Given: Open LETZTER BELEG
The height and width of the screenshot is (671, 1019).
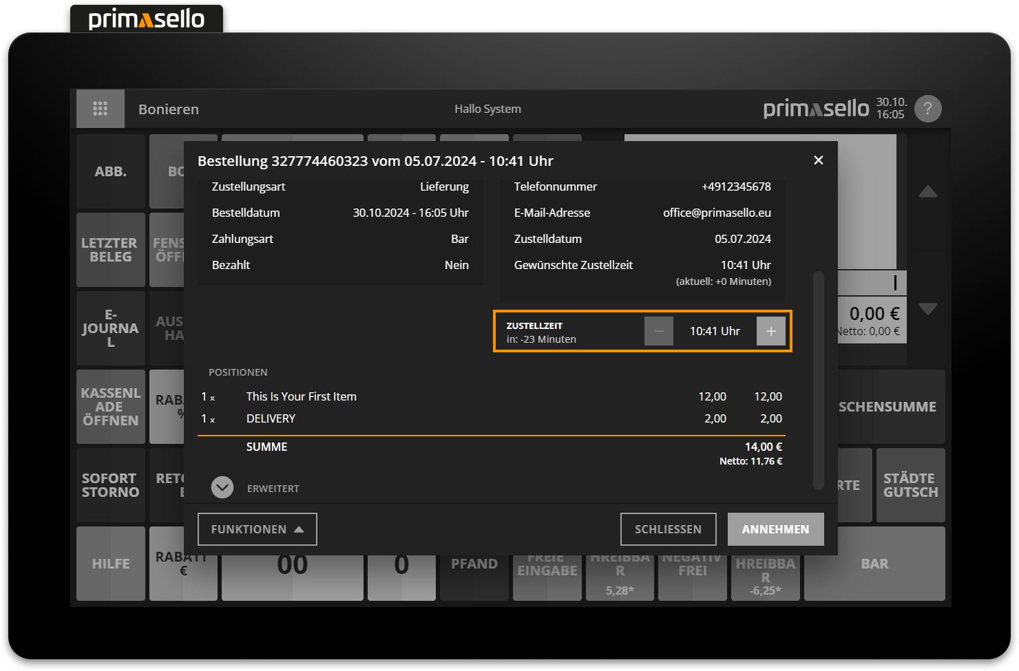Looking at the screenshot, I should [110, 250].
